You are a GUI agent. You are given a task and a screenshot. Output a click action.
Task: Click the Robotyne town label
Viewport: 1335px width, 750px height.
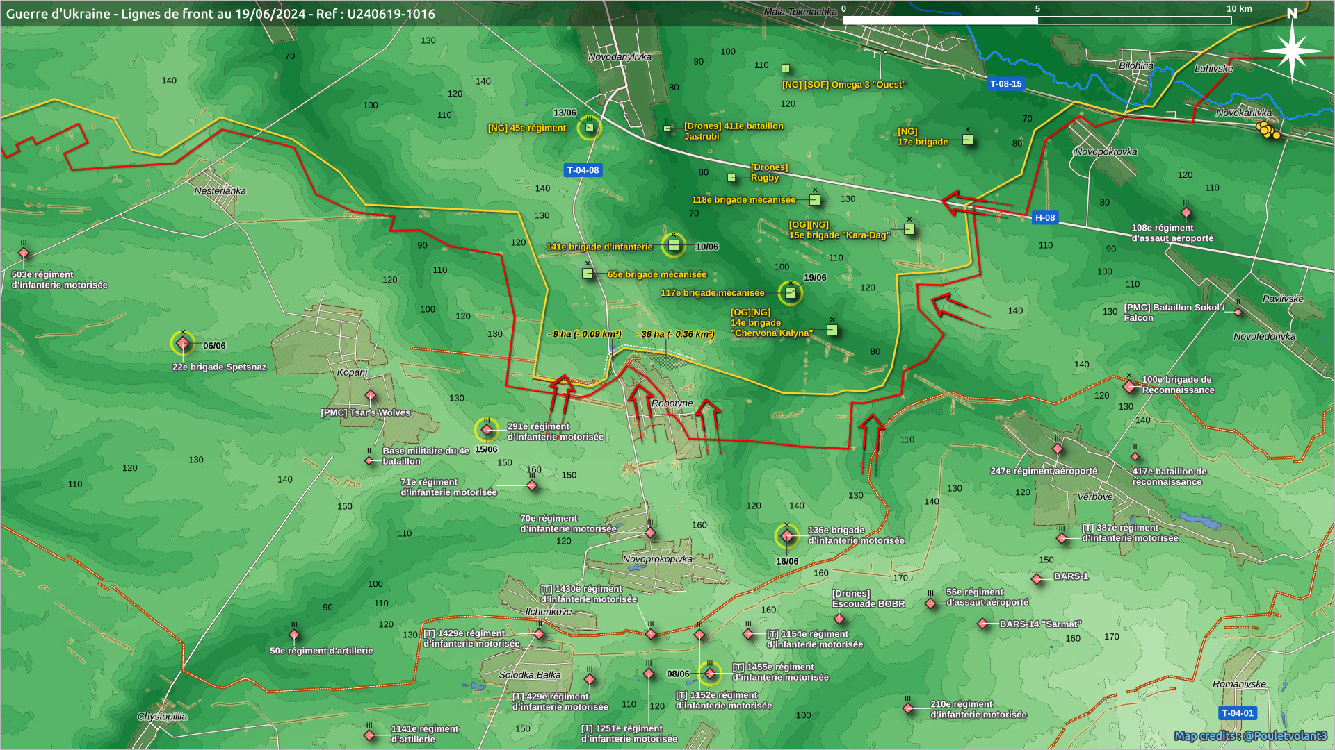(672, 403)
